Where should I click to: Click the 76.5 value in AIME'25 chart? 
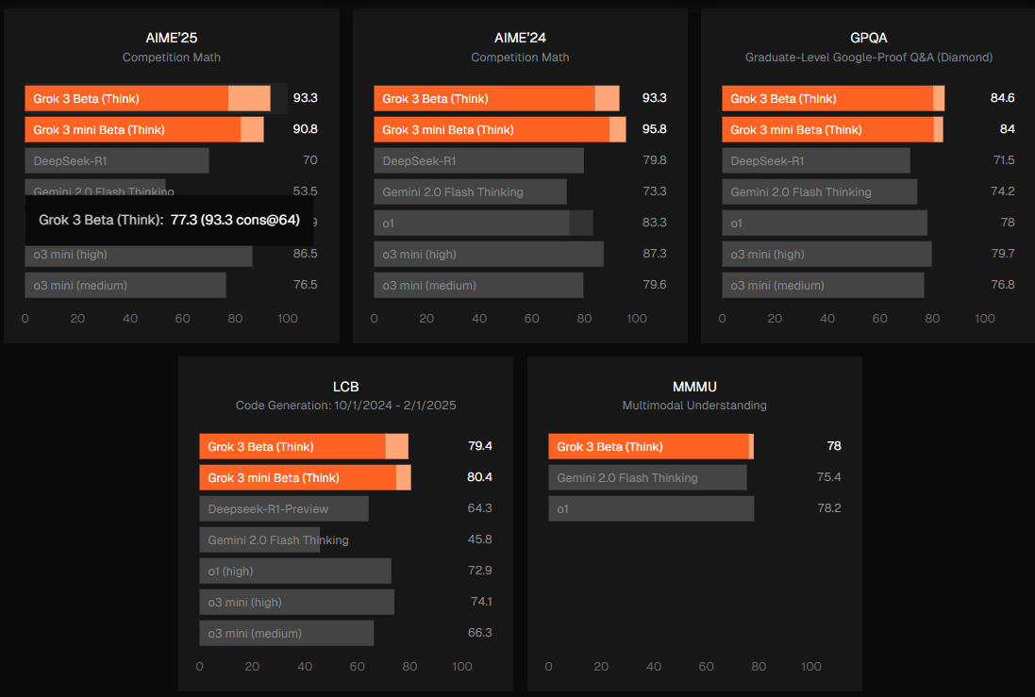305,285
